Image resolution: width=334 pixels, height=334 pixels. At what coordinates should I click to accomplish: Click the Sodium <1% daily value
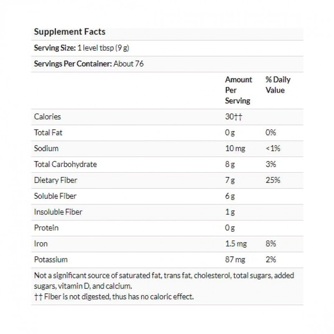coord(272,149)
